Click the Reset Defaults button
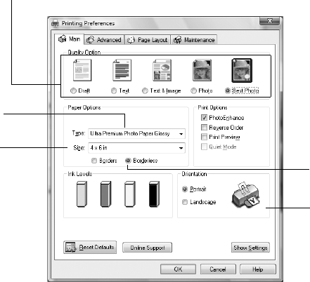The height and width of the screenshot is (282, 310). [x=90, y=248]
